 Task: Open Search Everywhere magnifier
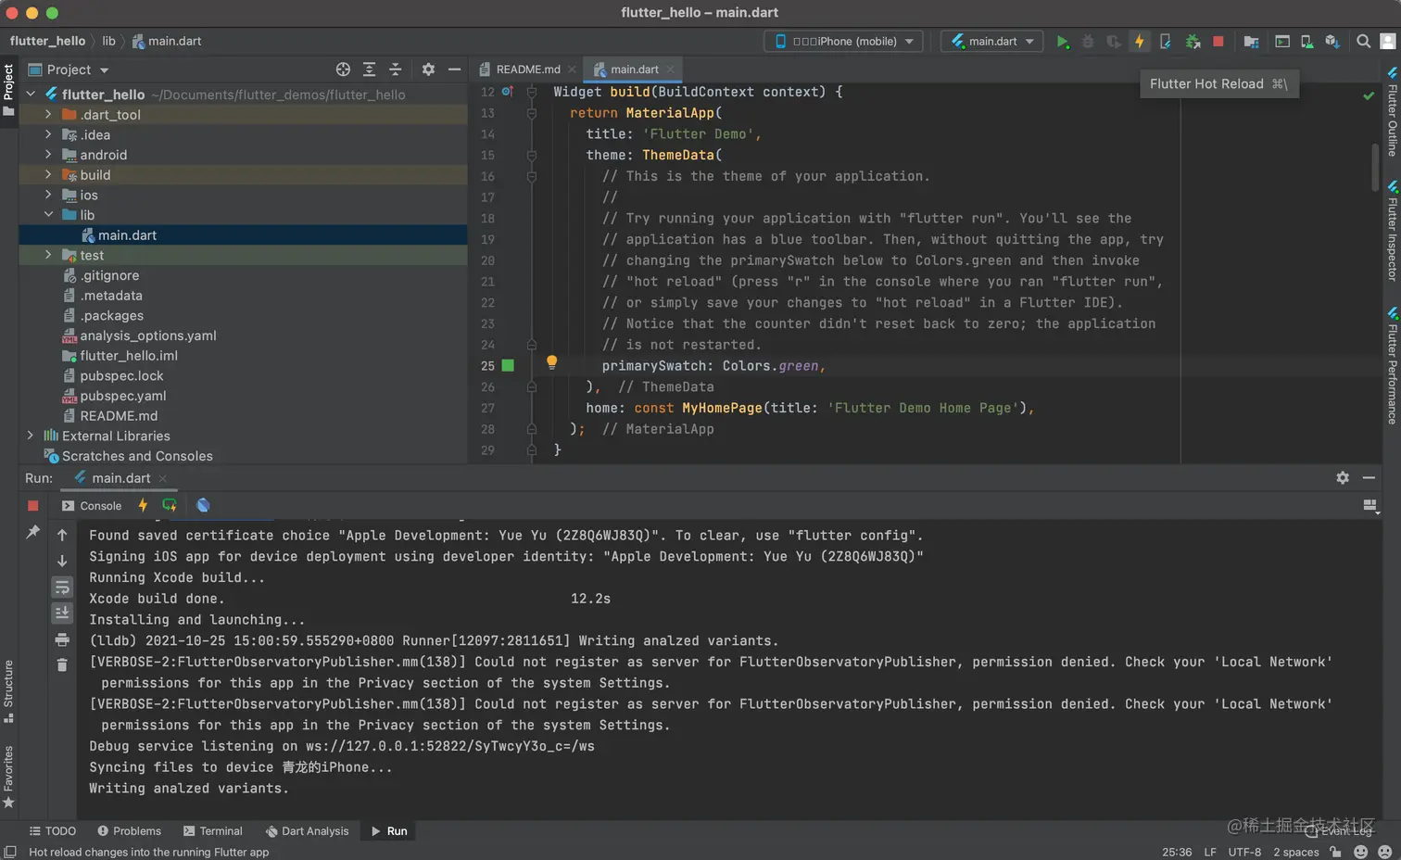[x=1363, y=42]
